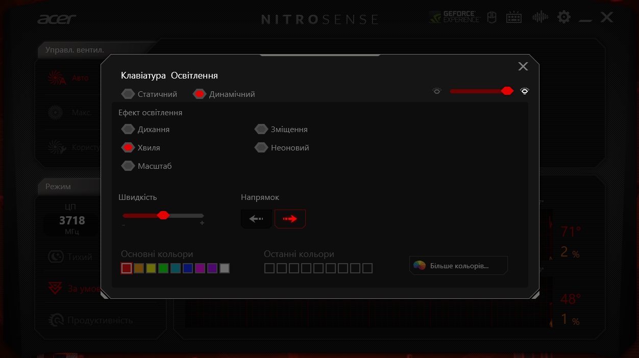
Task: Click the bright eye icon for maximum brightness
Action: point(525,91)
